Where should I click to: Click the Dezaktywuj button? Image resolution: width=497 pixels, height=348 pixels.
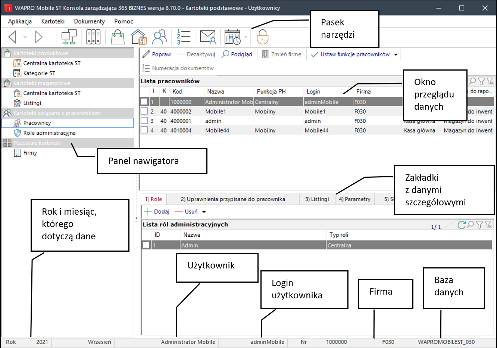click(196, 55)
